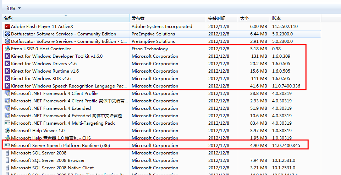This screenshot has width=341, height=175.
Task: Click version 11.0.7400.336
Action: click(x=286, y=86)
